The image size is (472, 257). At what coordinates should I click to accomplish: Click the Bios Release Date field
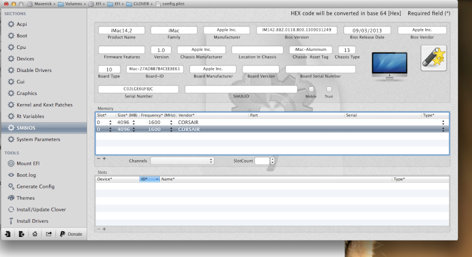(367, 30)
